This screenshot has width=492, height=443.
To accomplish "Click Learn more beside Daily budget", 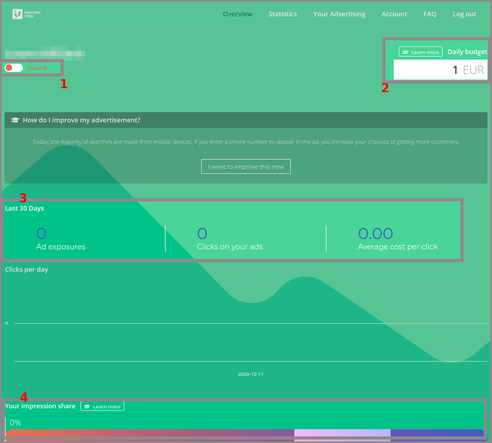I will tap(420, 52).
